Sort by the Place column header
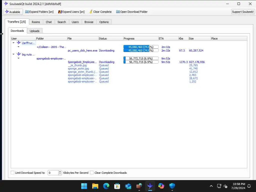 click(229, 38)
